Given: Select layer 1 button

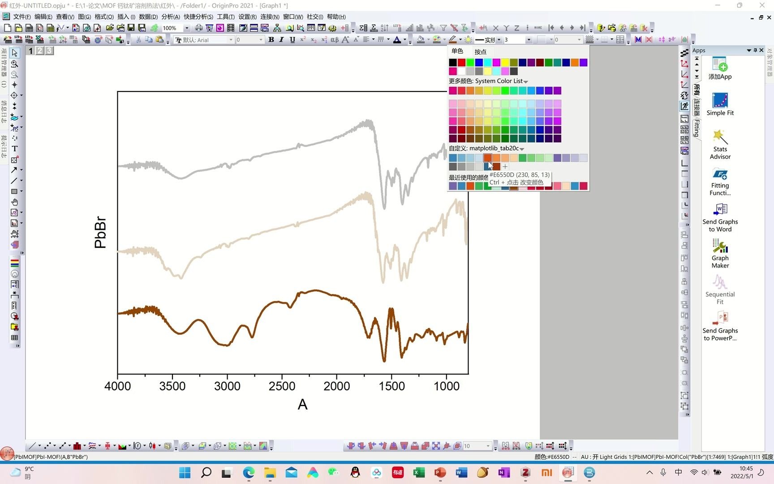Looking at the screenshot, I should click(30, 51).
